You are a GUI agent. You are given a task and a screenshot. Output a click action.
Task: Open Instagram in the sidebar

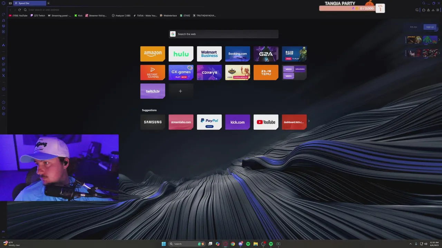click(3, 70)
